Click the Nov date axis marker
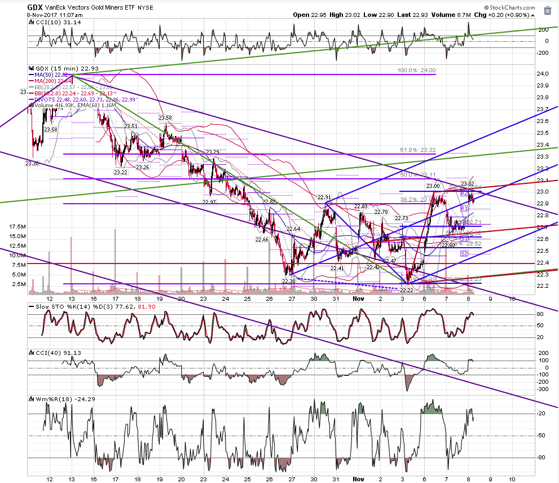 (358, 299)
